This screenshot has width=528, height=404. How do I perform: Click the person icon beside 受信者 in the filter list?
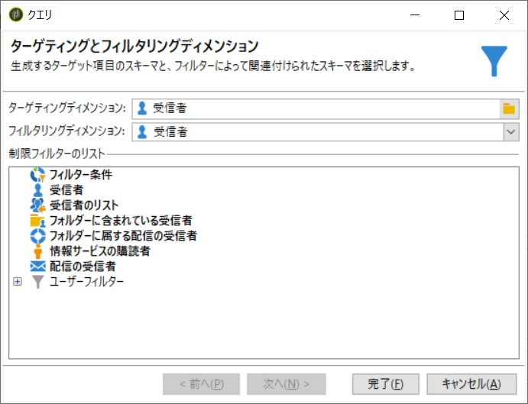37,190
